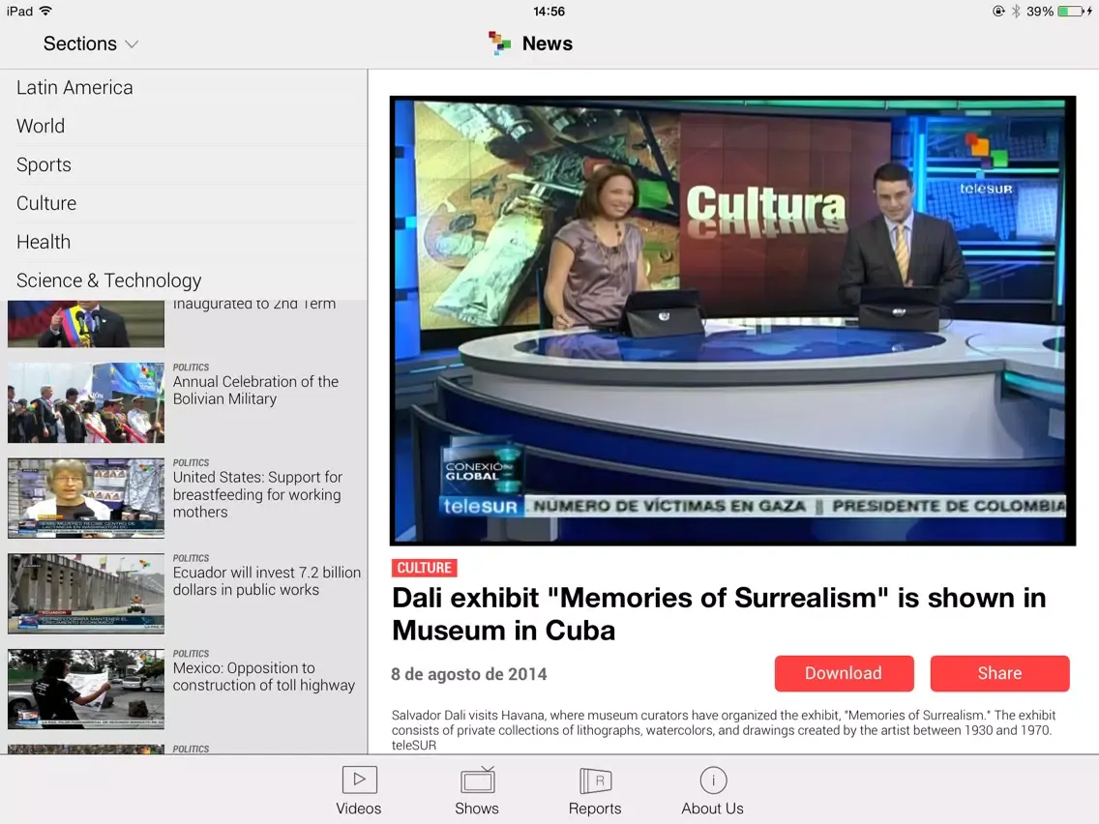Open Bolivian Military celebration thumbnail
This screenshot has height=824, width=1099.
(x=86, y=402)
